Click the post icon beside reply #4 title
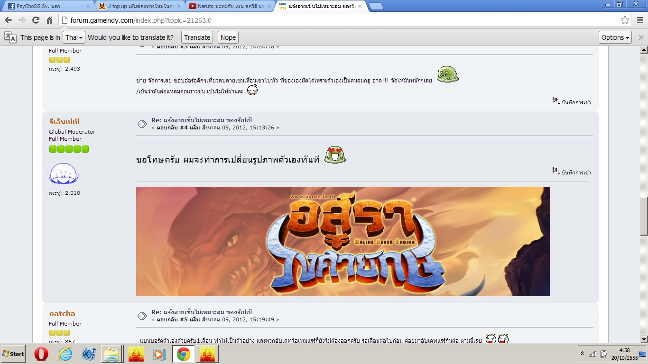 coord(142,124)
